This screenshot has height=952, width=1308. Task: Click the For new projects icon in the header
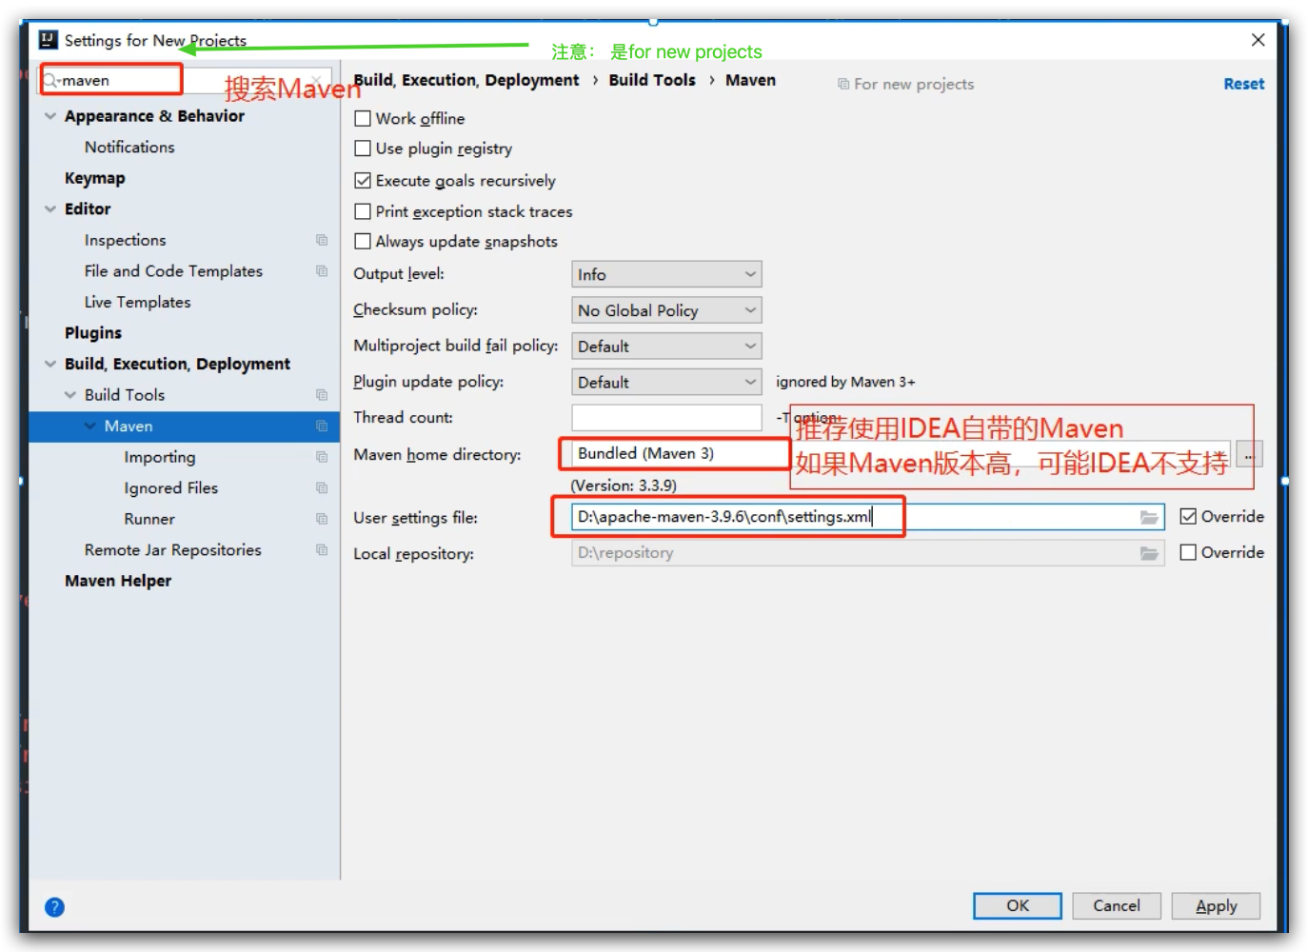click(843, 84)
